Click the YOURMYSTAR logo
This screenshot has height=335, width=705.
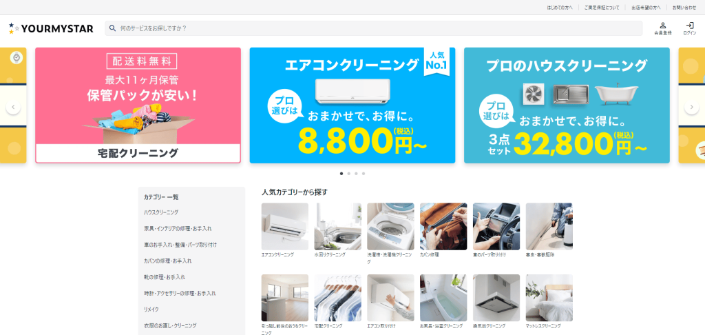point(51,29)
